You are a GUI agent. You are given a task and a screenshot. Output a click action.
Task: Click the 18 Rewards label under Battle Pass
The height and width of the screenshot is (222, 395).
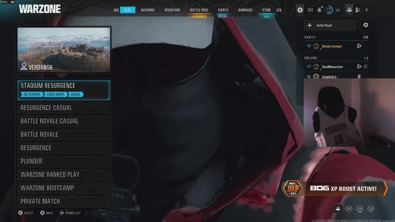[199, 17]
